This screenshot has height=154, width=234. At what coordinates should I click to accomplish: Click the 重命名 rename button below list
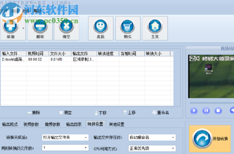coord(160,113)
